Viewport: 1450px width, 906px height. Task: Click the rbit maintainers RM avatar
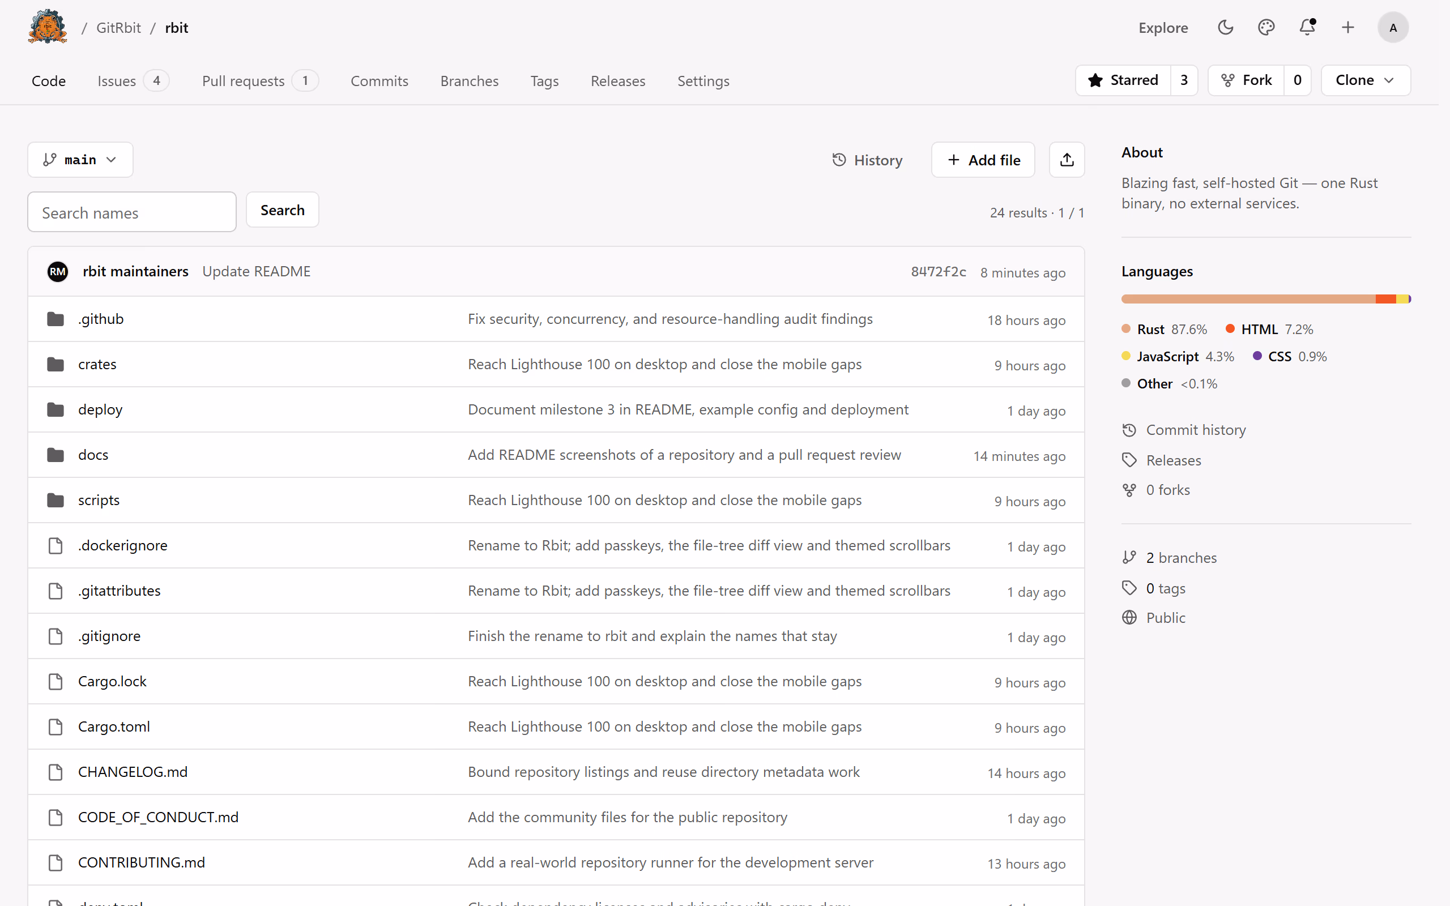58,271
